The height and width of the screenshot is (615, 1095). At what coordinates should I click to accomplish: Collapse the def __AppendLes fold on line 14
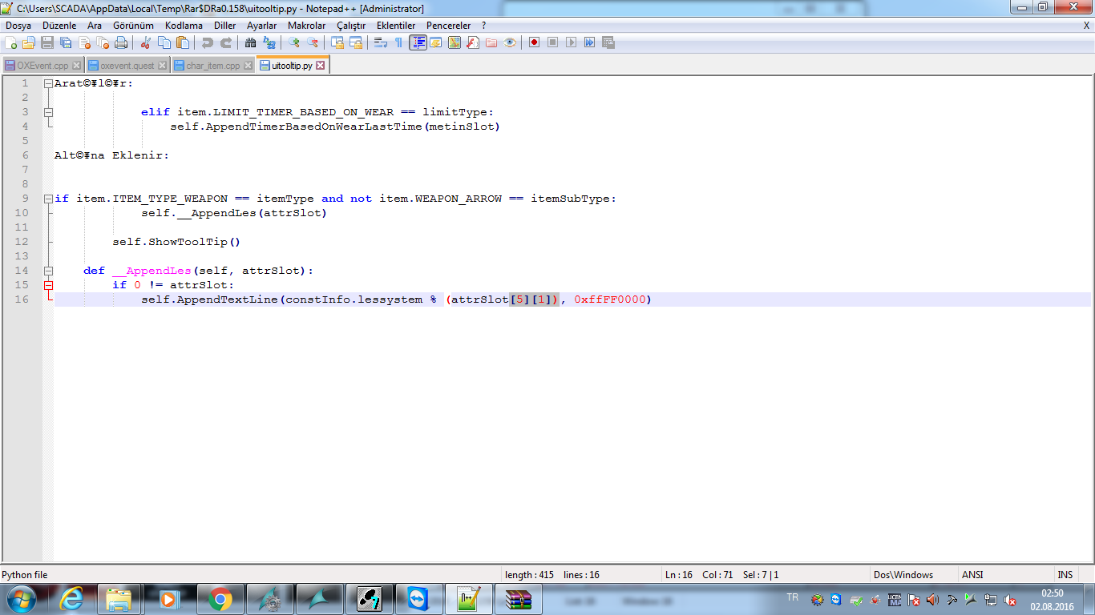click(48, 271)
